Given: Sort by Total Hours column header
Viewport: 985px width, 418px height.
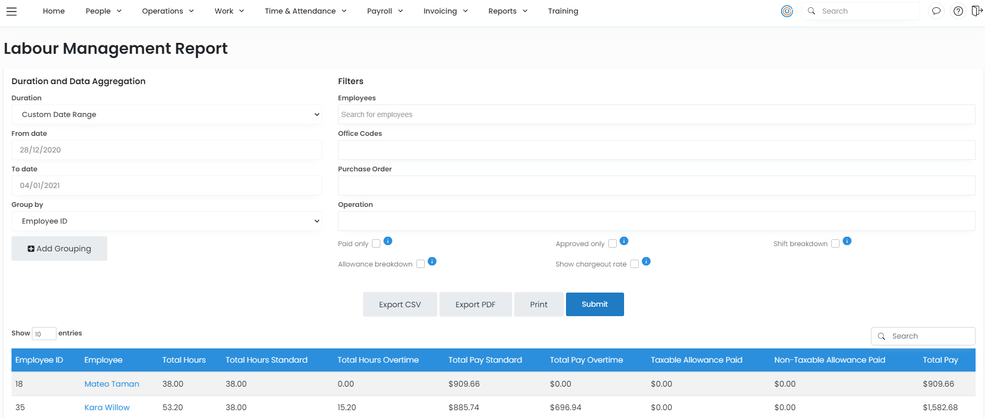Looking at the screenshot, I should 184,360.
